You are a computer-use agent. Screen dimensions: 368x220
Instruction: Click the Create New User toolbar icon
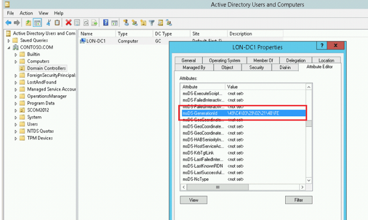(x=126, y=23)
